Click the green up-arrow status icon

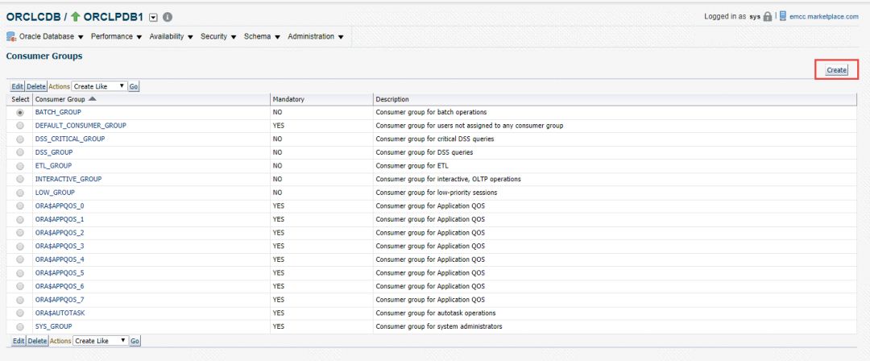click(76, 17)
